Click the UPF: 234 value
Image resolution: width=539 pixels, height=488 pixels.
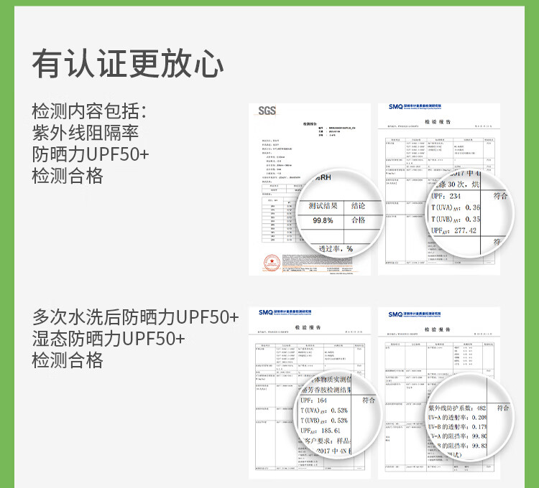click(x=446, y=197)
